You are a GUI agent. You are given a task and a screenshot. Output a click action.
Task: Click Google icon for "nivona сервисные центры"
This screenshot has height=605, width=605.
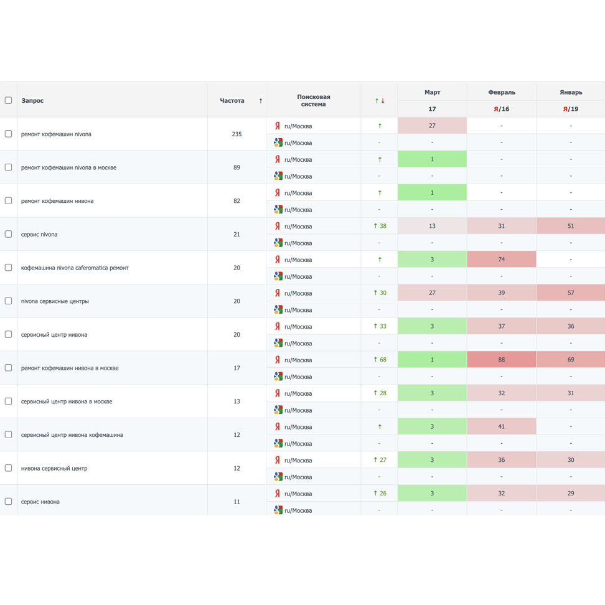[x=278, y=310]
